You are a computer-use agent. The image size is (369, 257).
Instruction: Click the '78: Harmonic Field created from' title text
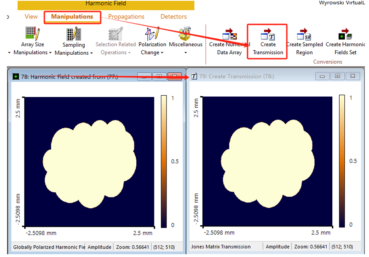click(x=69, y=77)
